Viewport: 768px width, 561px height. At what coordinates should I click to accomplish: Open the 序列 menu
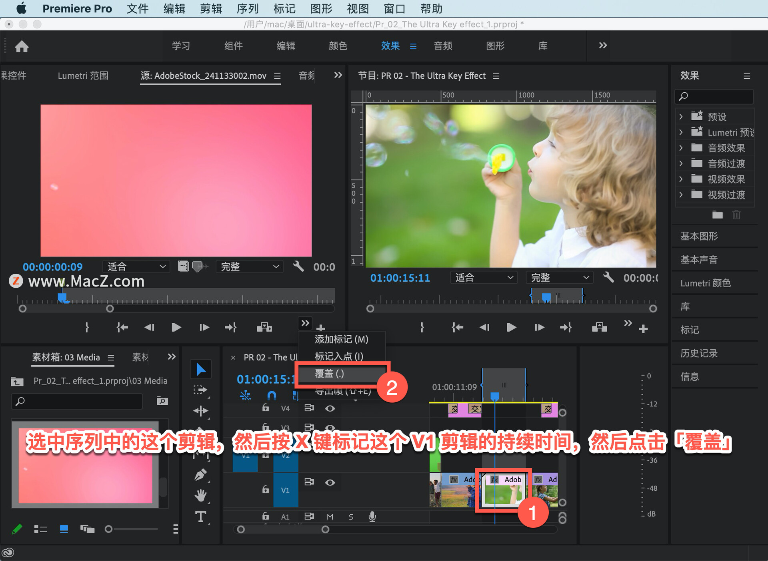[248, 8]
